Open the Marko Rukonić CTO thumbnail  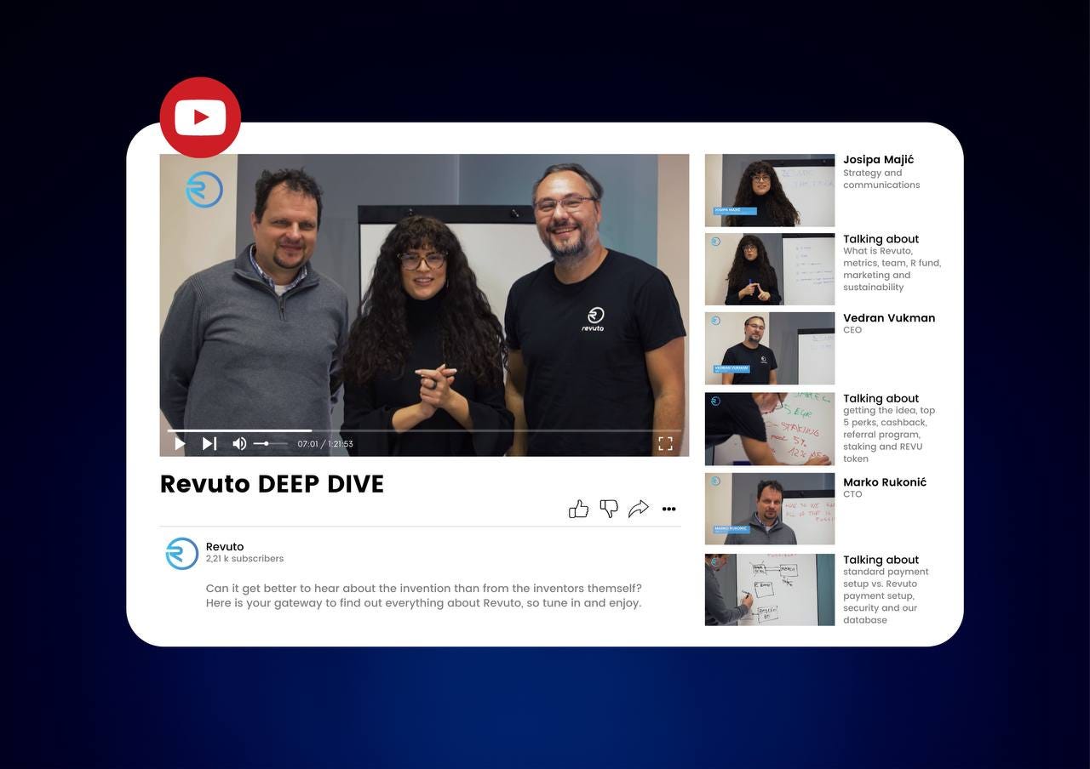click(770, 509)
